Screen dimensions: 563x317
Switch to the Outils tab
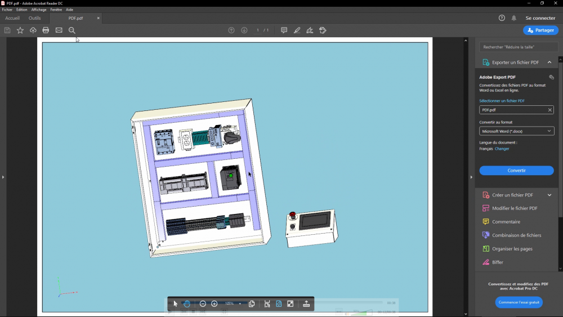[x=34, y=18]
